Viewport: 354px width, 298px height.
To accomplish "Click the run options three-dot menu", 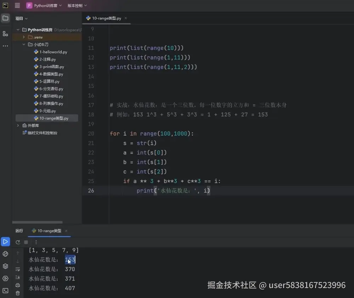I will (x=36, y=242).
